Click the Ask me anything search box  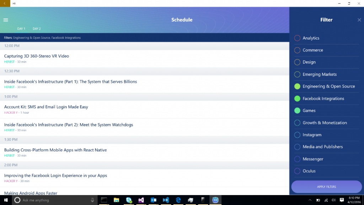pos(53,200)
